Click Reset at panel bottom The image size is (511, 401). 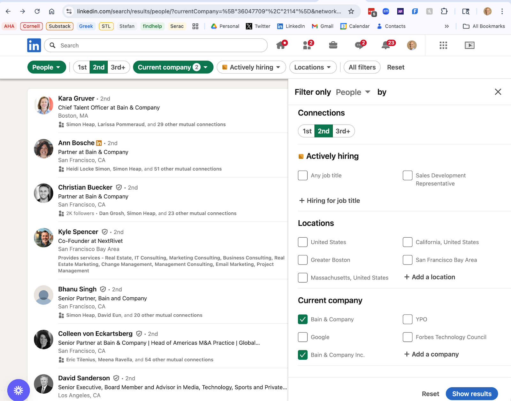(431, 394)
